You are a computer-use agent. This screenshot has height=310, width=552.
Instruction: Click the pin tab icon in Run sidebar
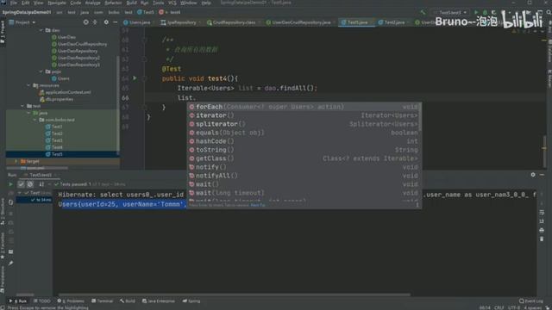pyautogui.click(x=10, y=263)
